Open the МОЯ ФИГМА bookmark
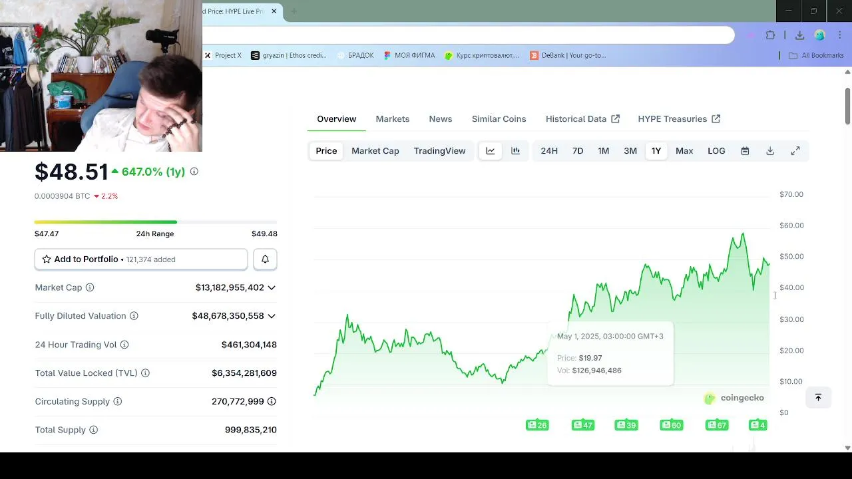This screenshot has height=479, width=852. 409,55
